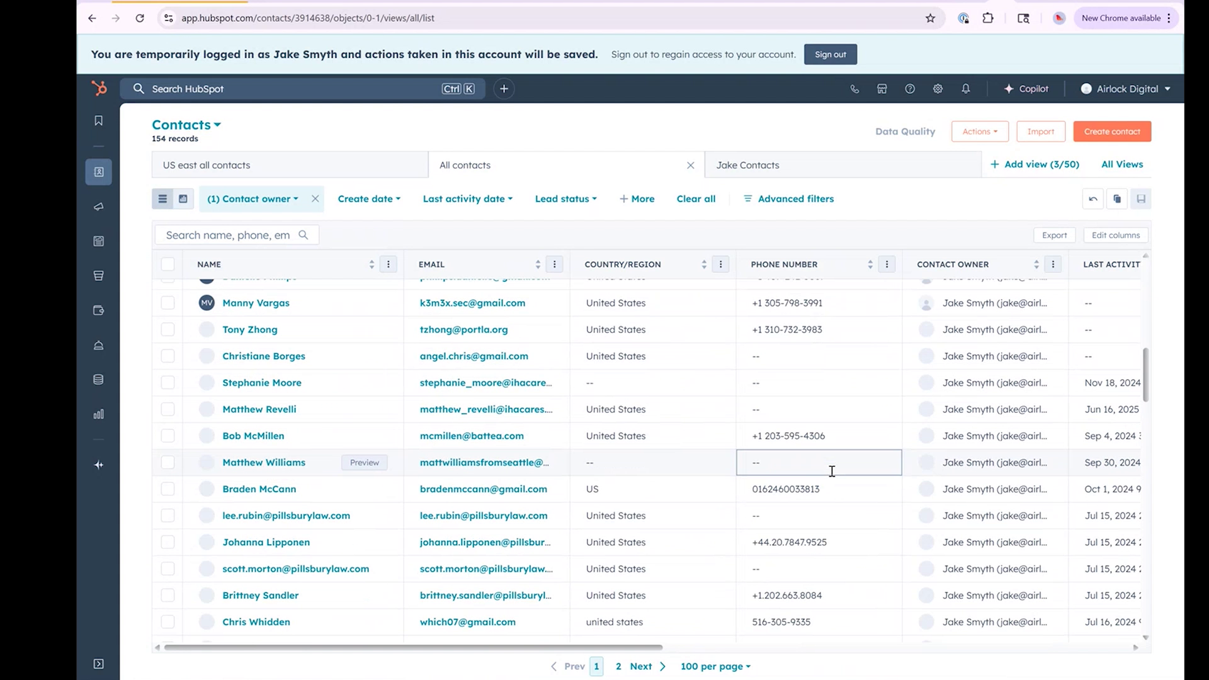Open the Settings gear icon
Viewport: 1209px width, 680px height.
coord(938,89)
